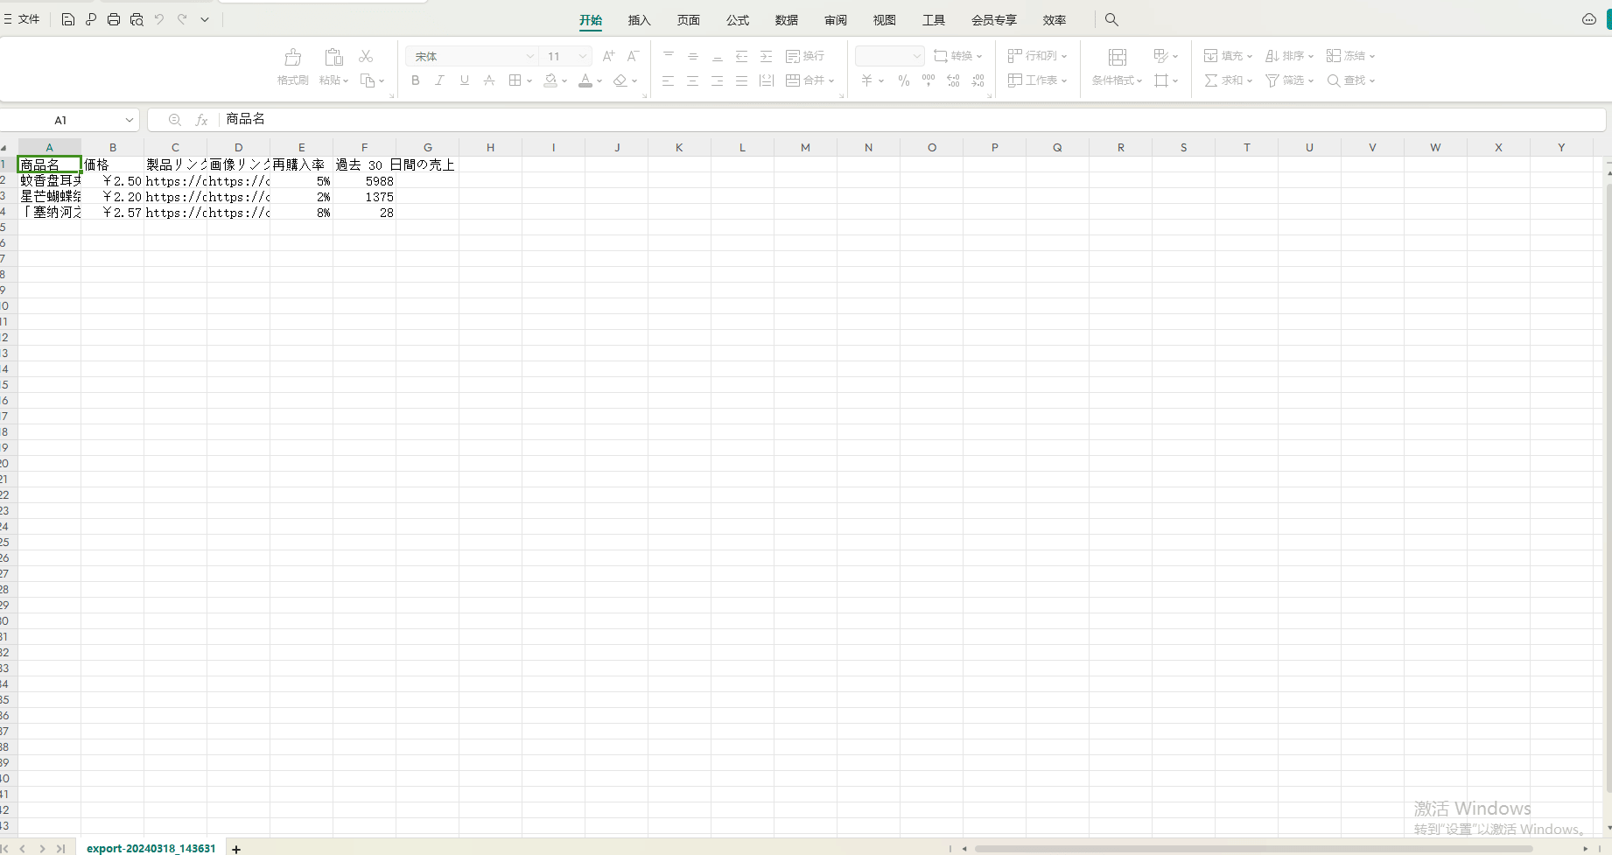Viewport: 1612px width, 855px height.
Task: Switch to the 数据 Data tab
Action: [787, 20]
